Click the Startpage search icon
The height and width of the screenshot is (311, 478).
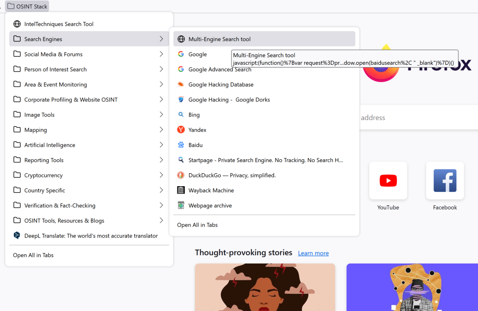point(181,160)
